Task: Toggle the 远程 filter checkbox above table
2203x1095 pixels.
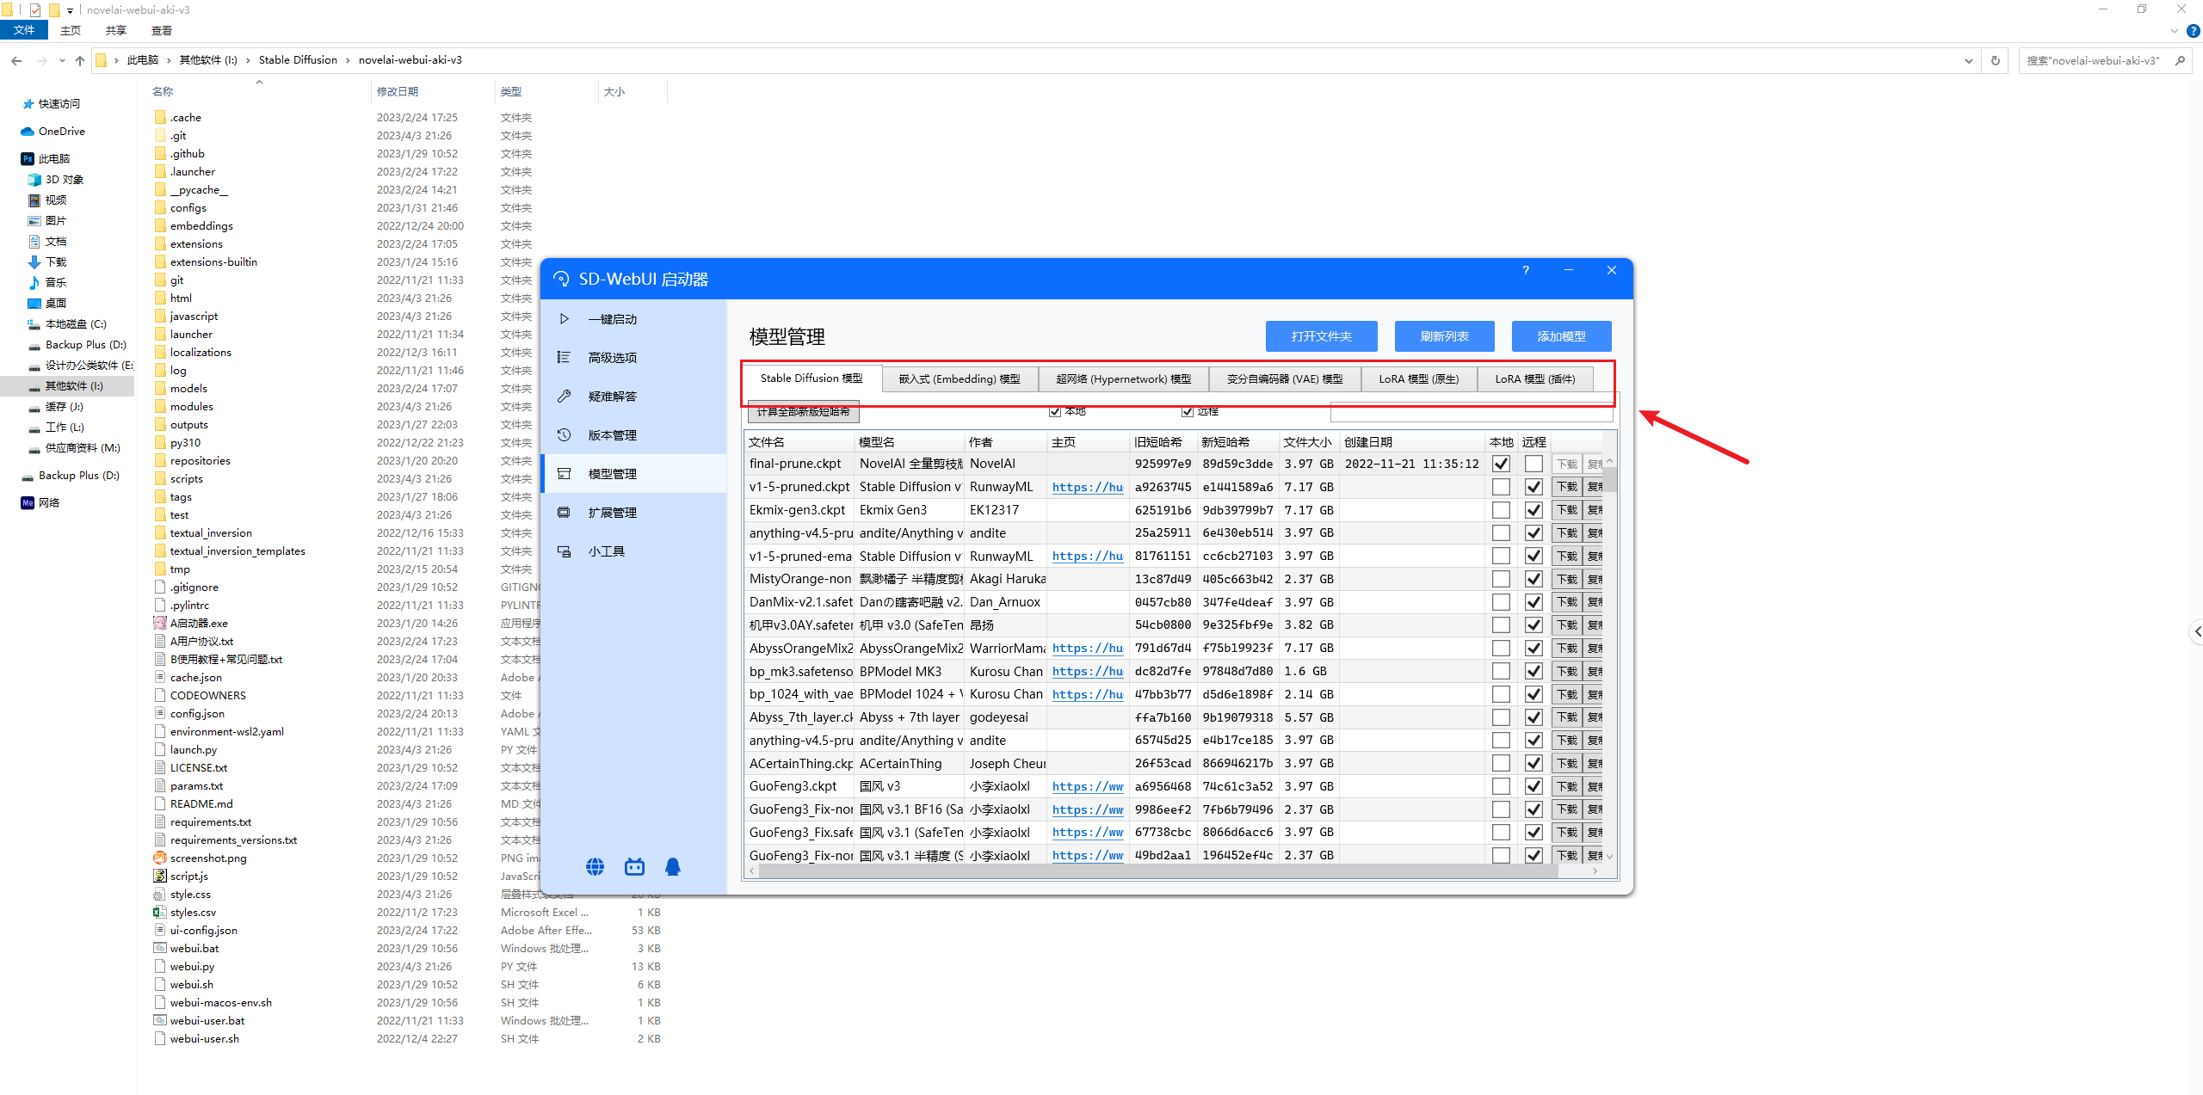Action: click(x=1188, y=412)
